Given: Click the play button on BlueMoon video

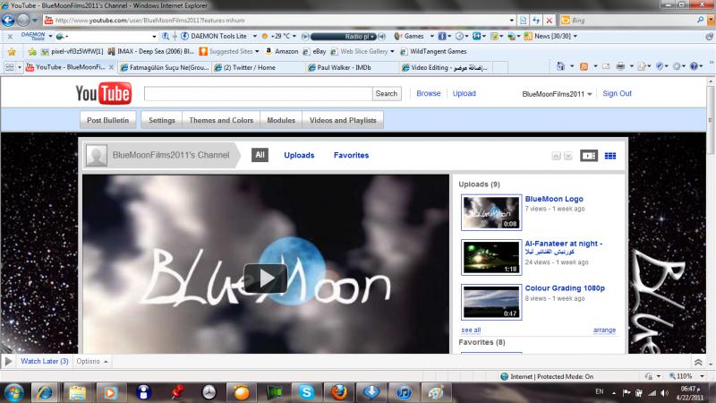Looking at the screenshot, I should pyautogui.click(x=265, y=279).
